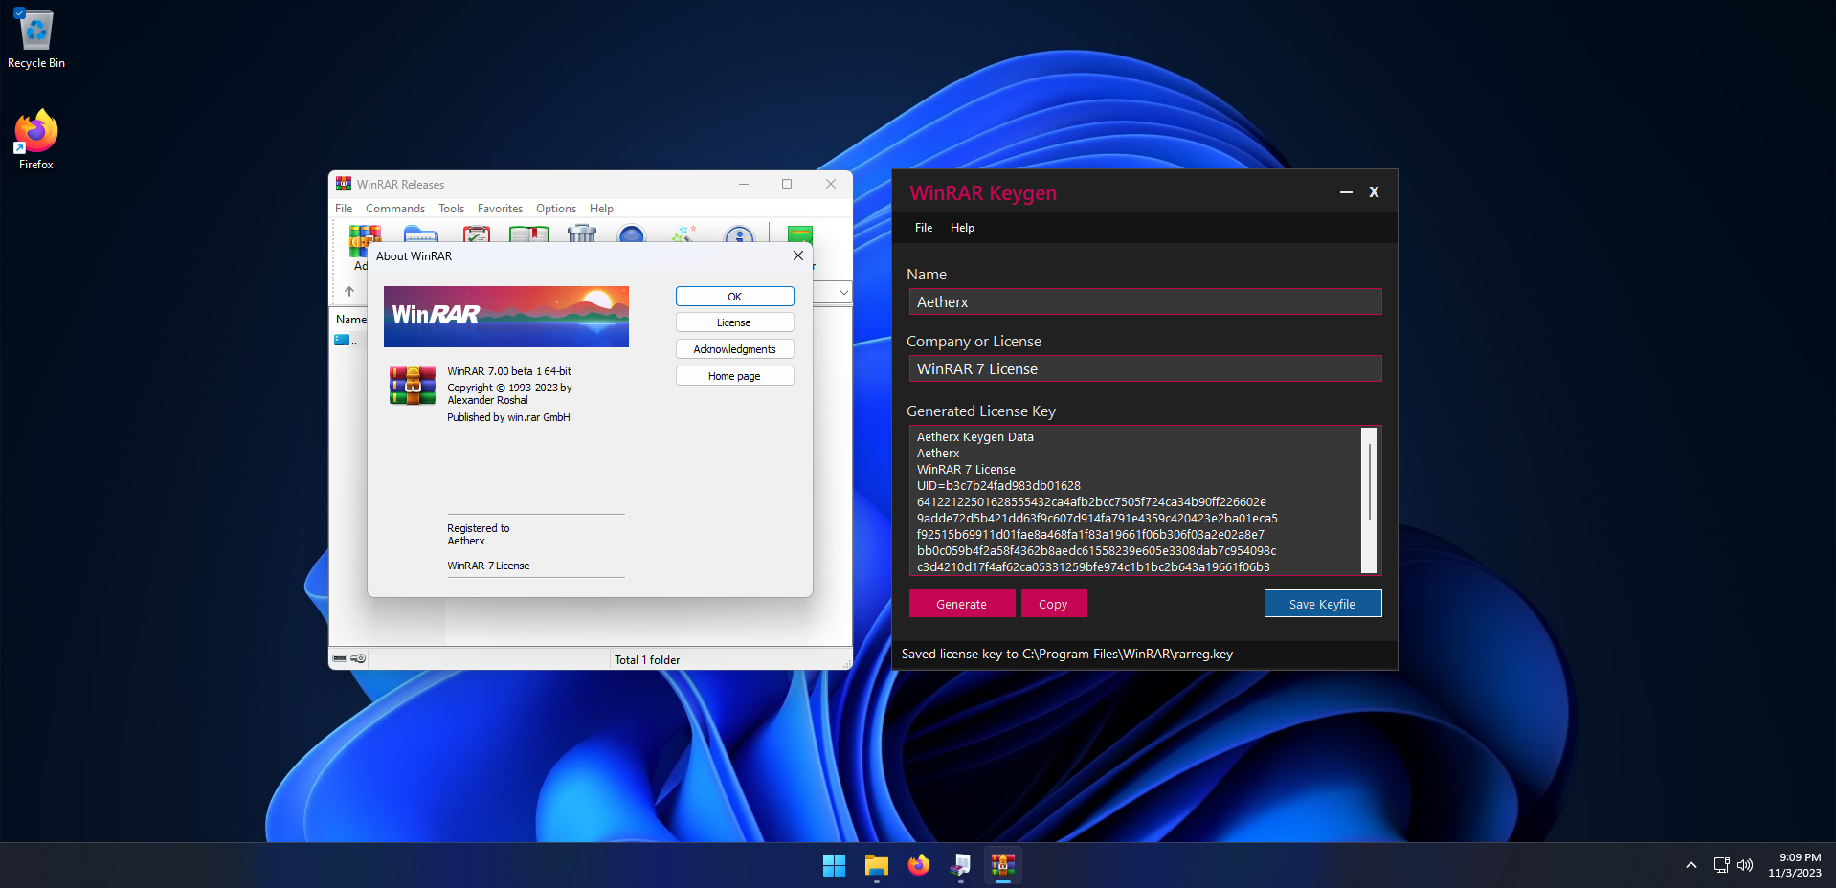This screenshot has height=888, width=1836.
Task: Confirm the About WinRAR dialog with OK
Action: 734,297
